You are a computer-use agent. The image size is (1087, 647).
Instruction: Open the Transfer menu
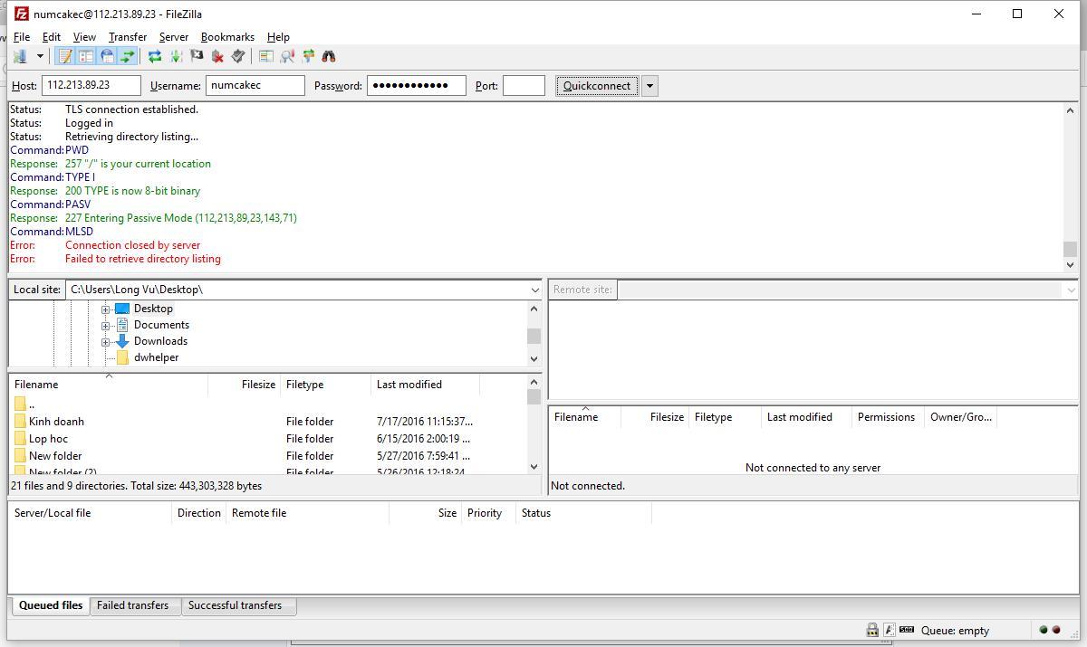(128, 37)
